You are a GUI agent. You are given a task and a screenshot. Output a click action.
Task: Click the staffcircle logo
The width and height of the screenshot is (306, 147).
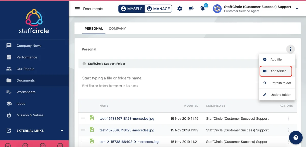[34, 21]
